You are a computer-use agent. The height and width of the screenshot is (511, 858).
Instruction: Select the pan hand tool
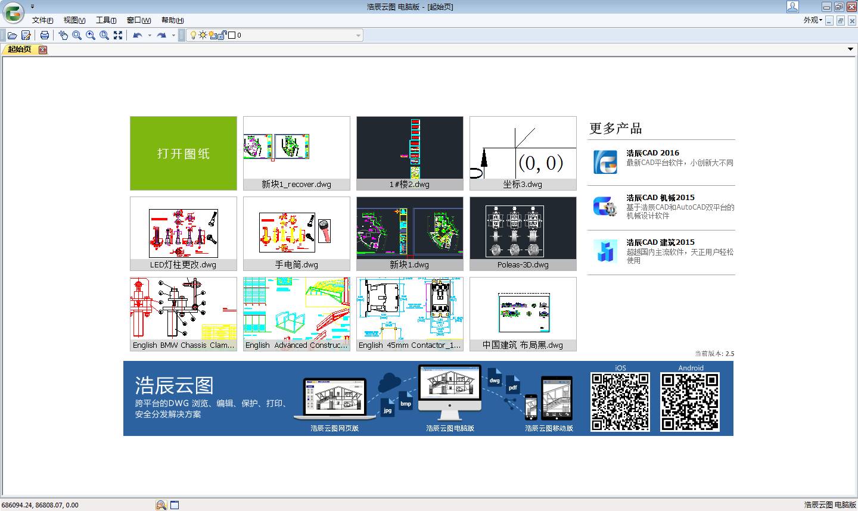click(x=63, y=35)
